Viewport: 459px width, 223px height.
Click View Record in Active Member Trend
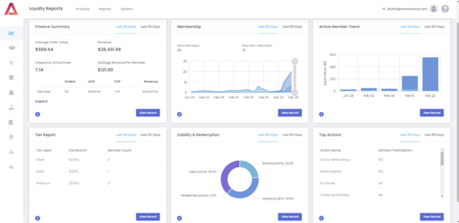432,113
